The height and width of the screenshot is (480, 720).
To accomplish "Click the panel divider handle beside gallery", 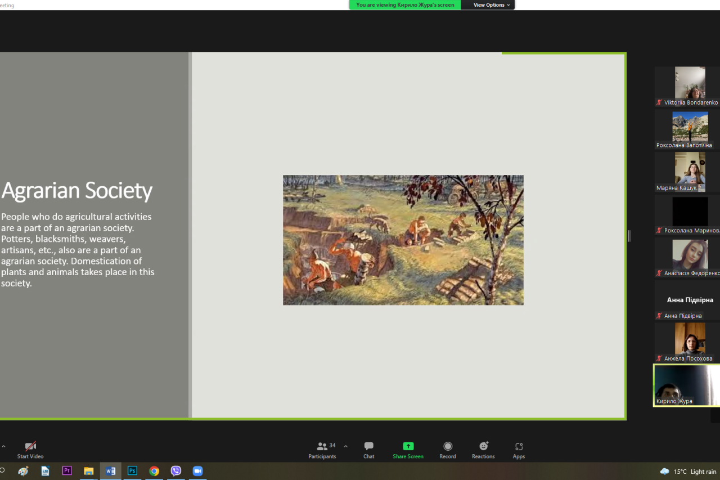I will pyautogui.click(x=629, y=236).
